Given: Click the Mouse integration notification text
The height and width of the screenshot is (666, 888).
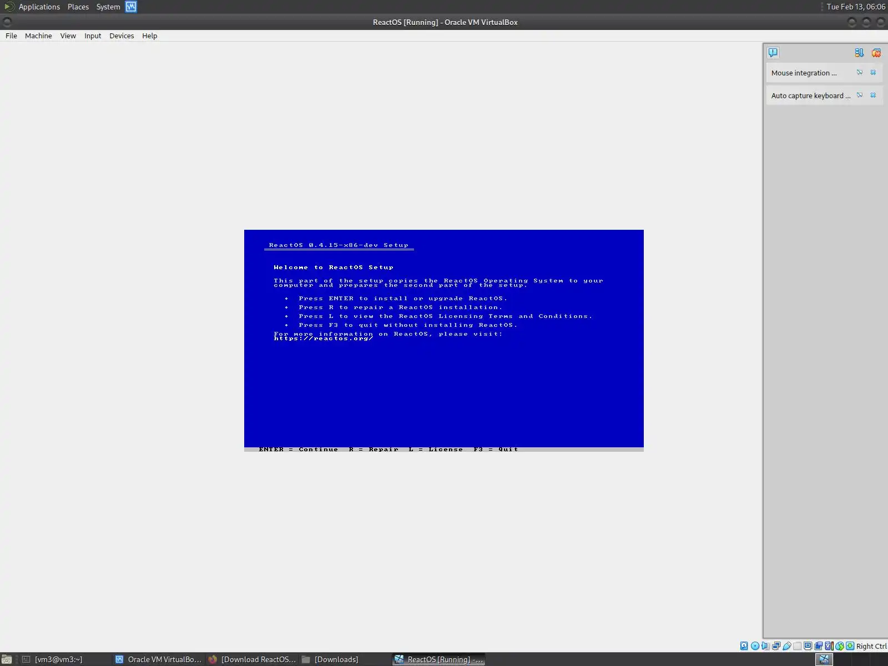Looking at the screenshot, I should click(804, 73).
